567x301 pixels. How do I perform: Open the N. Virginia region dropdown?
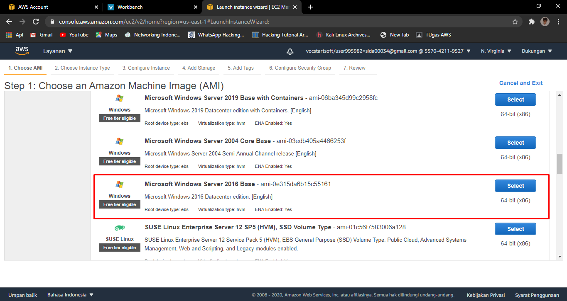[x=496, y=51]
